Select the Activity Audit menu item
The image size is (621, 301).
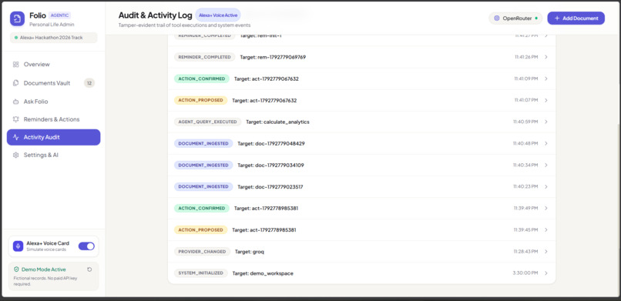(x=53, y=137)
